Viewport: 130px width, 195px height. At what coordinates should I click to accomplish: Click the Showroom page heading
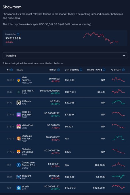12,7
